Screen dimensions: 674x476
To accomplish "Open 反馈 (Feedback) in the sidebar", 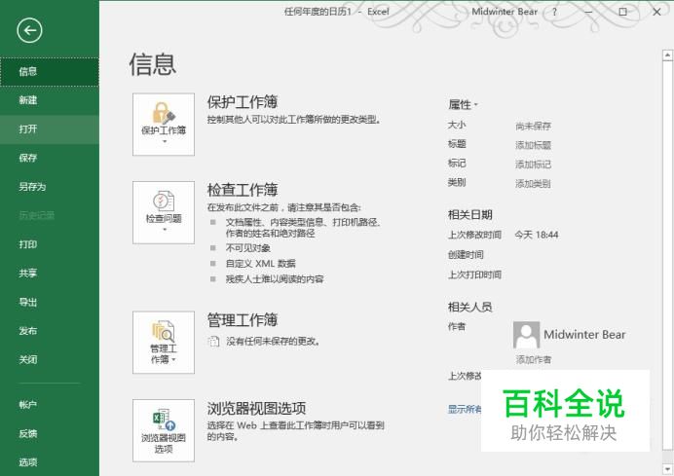I will [x=50, y=433].
